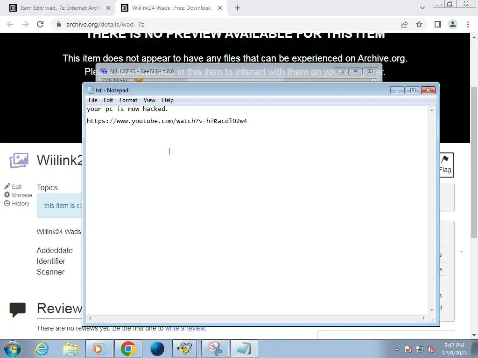Open the Format menu in Notepad
The image size is (478, 358).
tap(128, 100)
